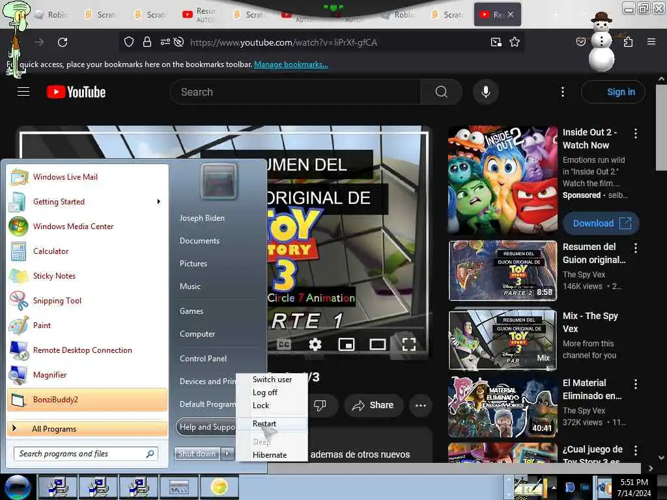The image size is (667, 500).
Task: Open the YouTube guide hamburger menu
Action: (x=23, y=91)
